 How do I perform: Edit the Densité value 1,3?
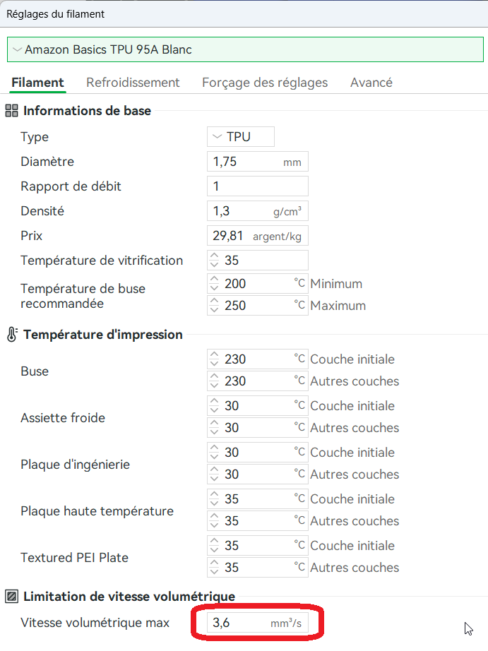coord(258,211)
